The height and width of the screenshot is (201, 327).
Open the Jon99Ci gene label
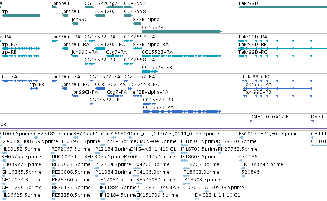click(x=80, y=20)
